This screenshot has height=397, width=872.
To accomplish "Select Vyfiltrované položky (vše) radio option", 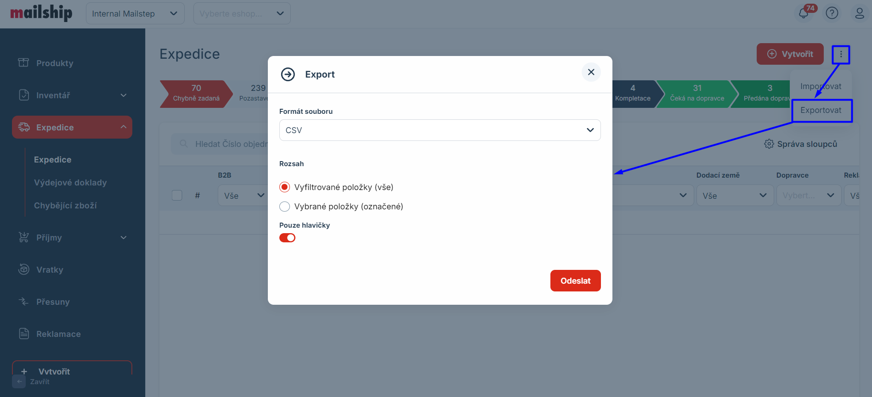I will pos(285,187).
